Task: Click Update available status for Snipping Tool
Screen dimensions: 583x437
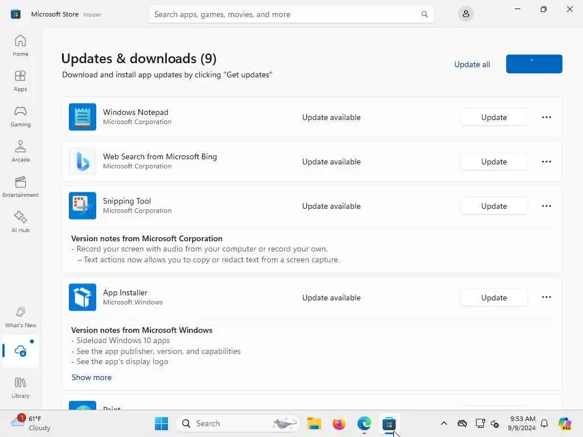Action: click(x=331, y=206)
